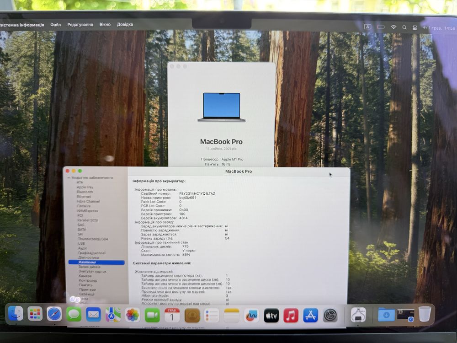Click the keyboard input source A icon
The width and height of the screenshot is (457, 343).
[x=367, y=27]
